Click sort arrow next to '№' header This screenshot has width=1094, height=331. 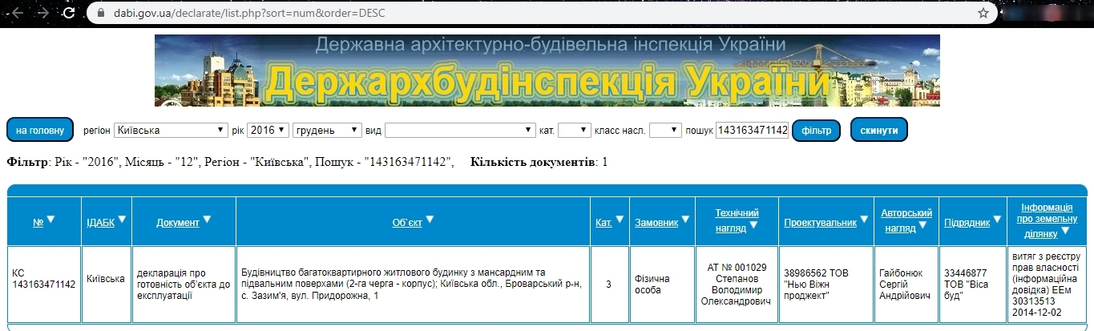click(x=51, y=220)
